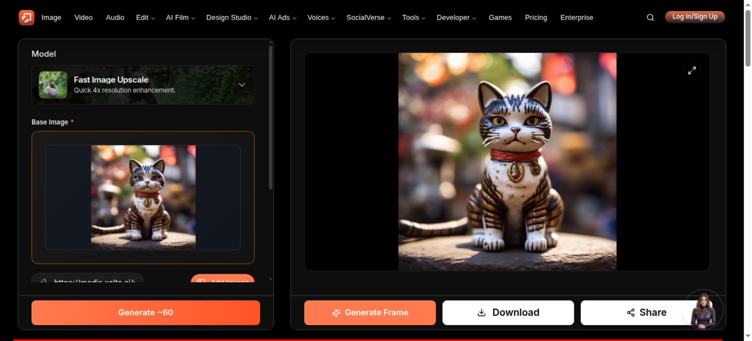The width and height of the screenshot is (752, 341).
Task: Click the page vertical scrollbar
Action: click(x=748, y=38)
